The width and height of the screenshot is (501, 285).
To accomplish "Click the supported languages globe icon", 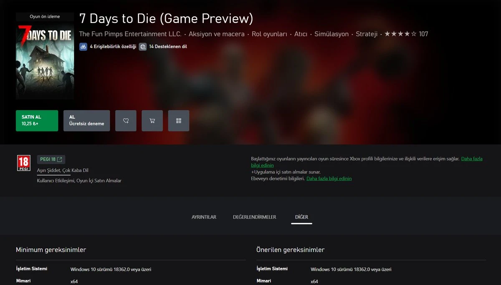I will click(x=143, y=47).
